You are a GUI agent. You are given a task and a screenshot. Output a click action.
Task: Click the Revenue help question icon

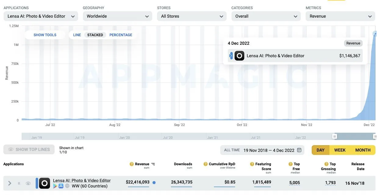point(132,164)
